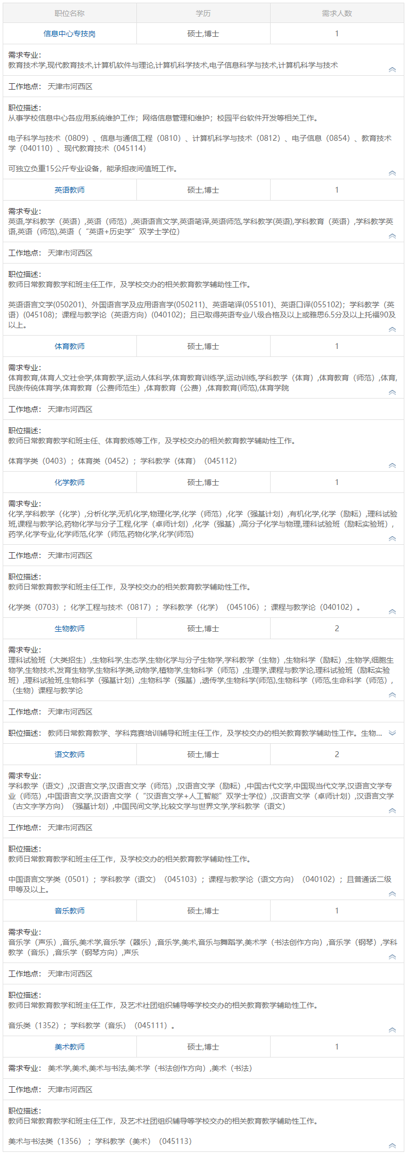Collapse 需求专业 for 信息中心专技岗
Viewport: 407px width, 1169px height.
pos(392,69)
